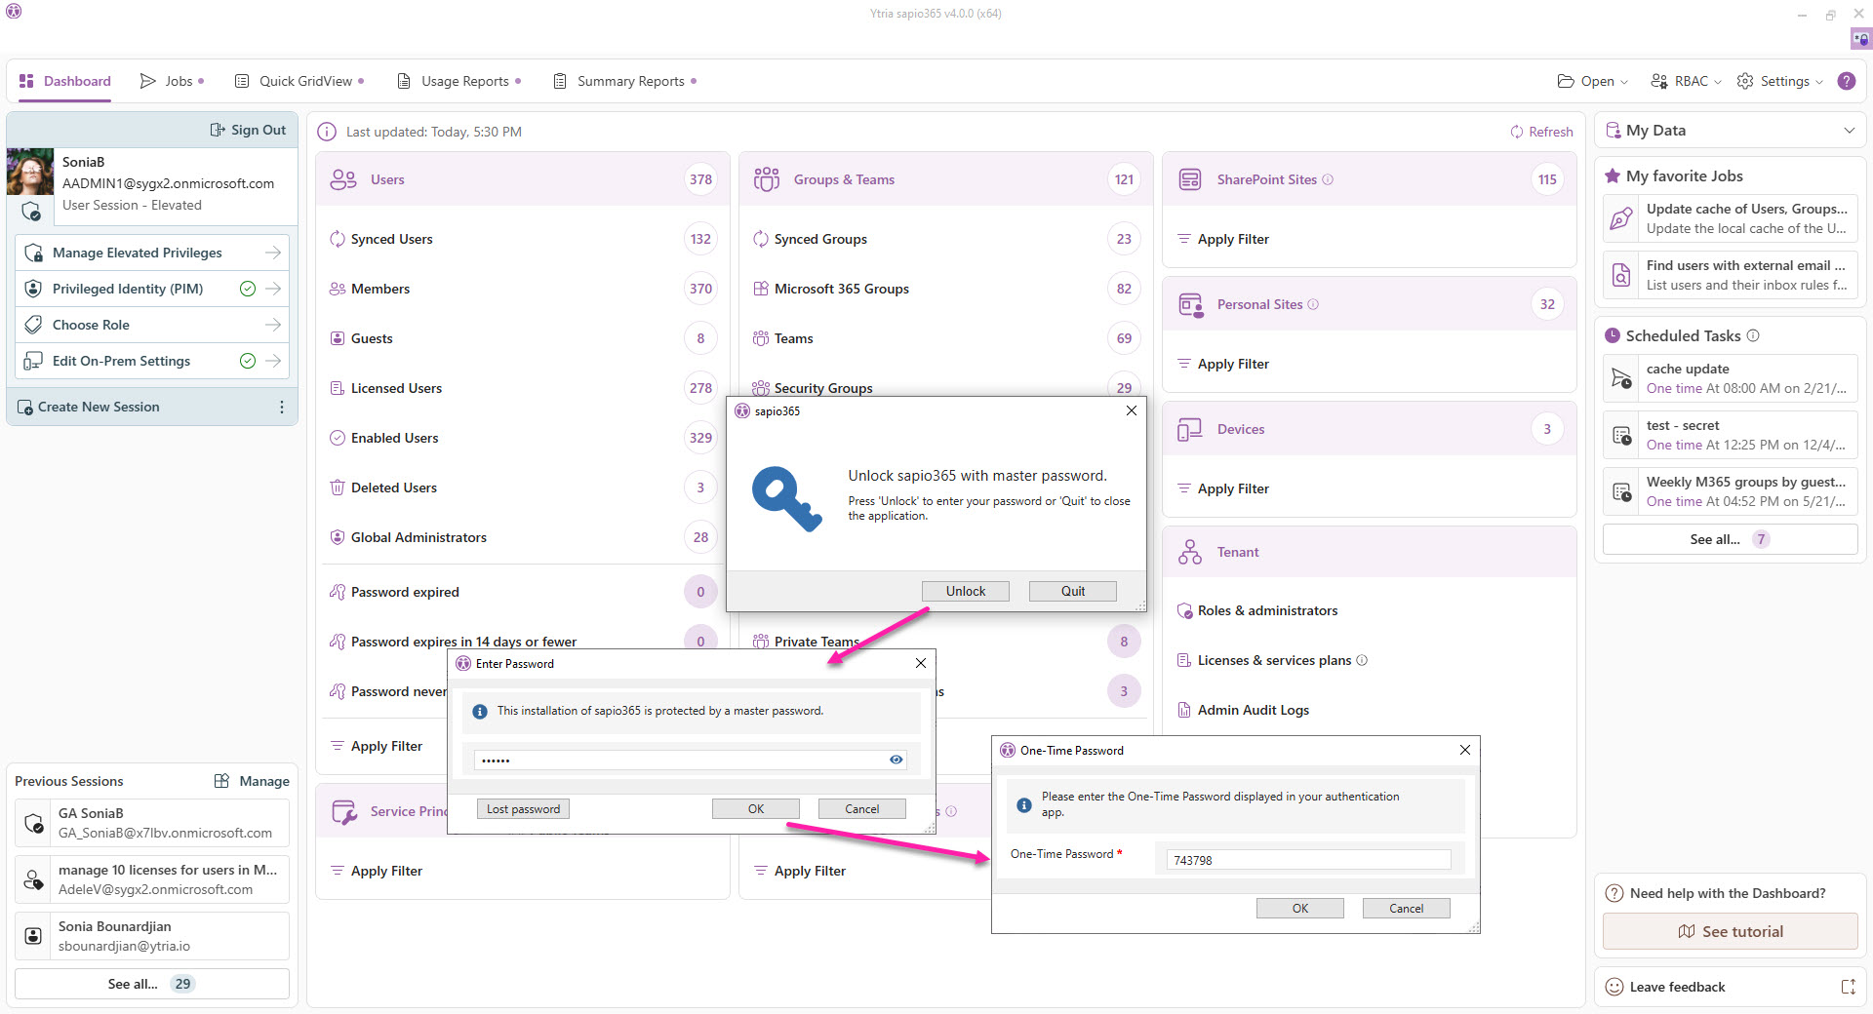Open session options three-dot menu
The image size is (1873, 1014).
[282, 407]
